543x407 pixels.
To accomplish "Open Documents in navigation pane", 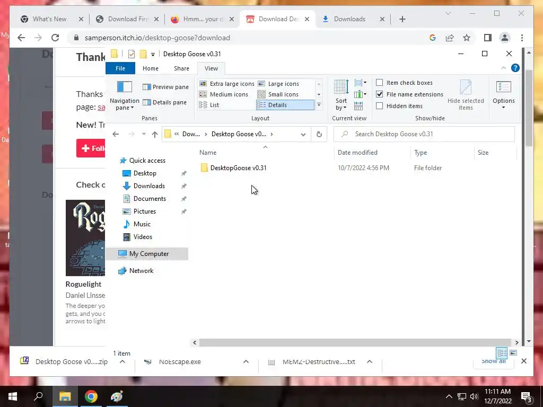I will pyautogui.click(x=150, y=199).
